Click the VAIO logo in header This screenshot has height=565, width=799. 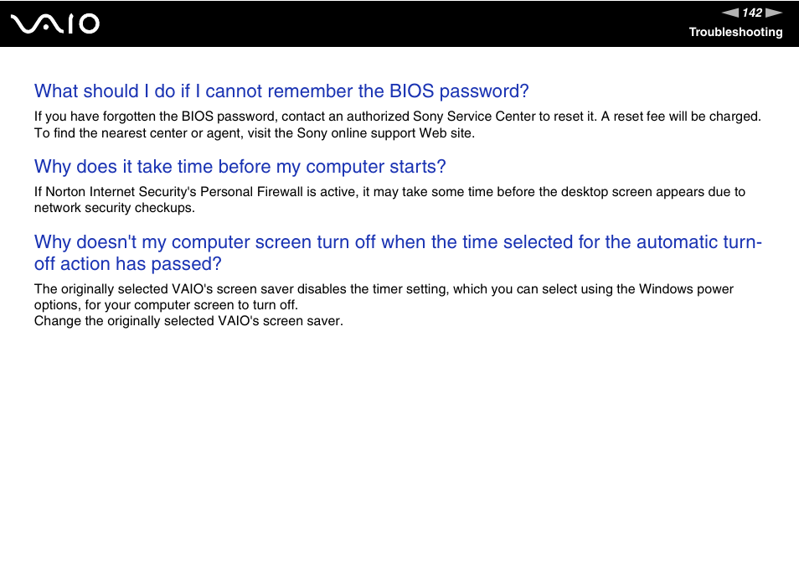tap(55, 24)
